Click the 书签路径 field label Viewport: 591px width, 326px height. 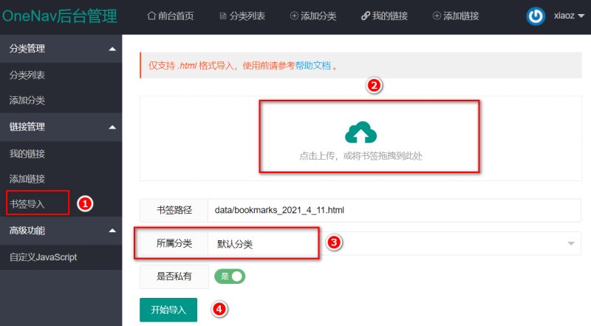(174, 211)
